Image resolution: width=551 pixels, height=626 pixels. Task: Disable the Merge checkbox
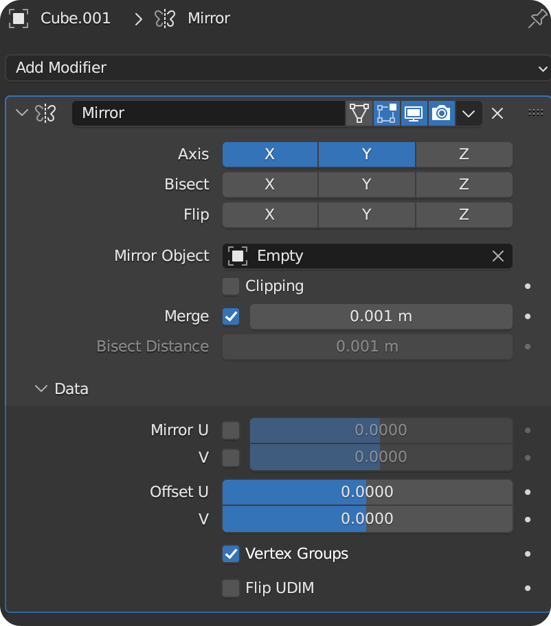[x=230, y=316]
